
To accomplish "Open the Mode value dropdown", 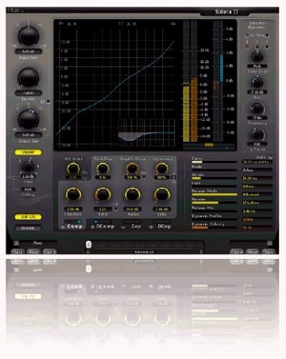I will point(257,170).
